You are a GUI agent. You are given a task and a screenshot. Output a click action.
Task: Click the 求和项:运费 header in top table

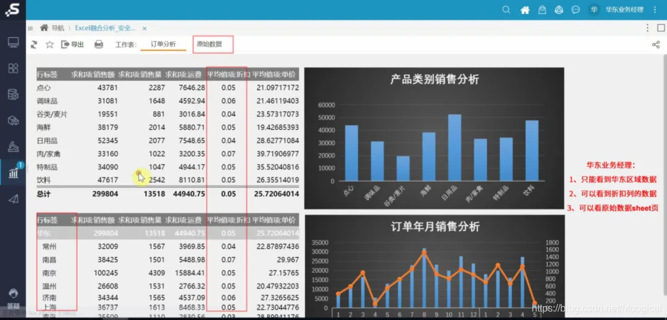183,75
